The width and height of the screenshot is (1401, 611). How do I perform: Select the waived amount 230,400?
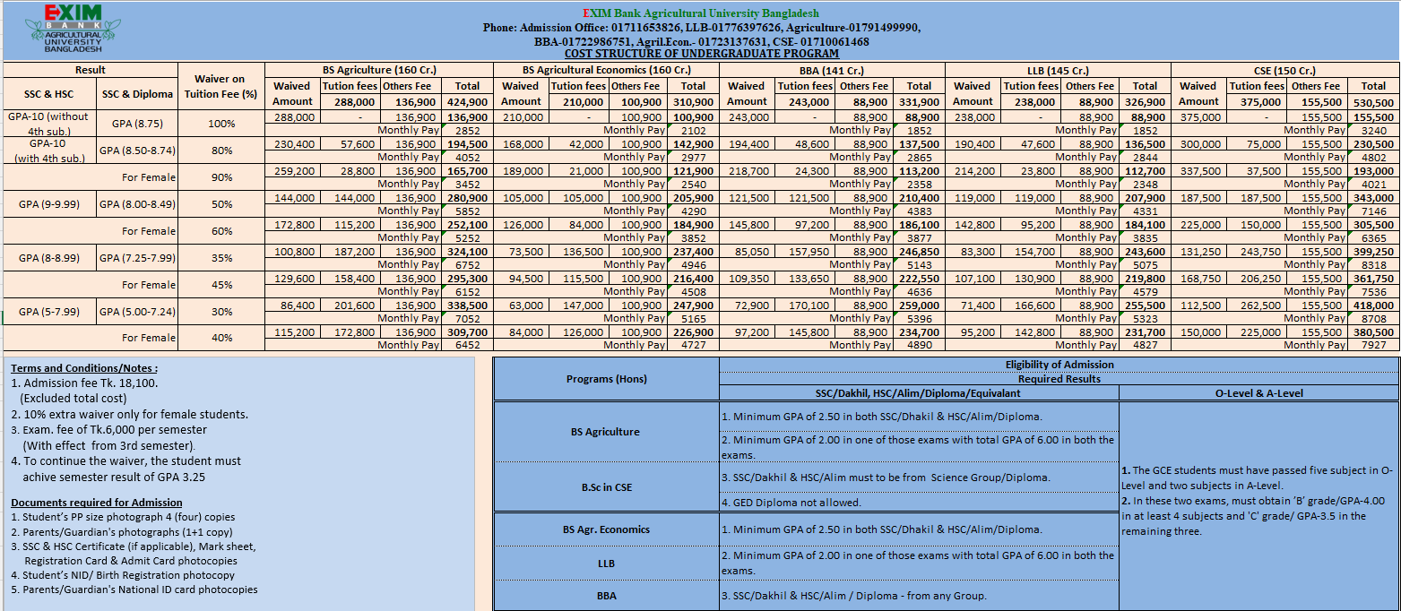coord(294,143)
